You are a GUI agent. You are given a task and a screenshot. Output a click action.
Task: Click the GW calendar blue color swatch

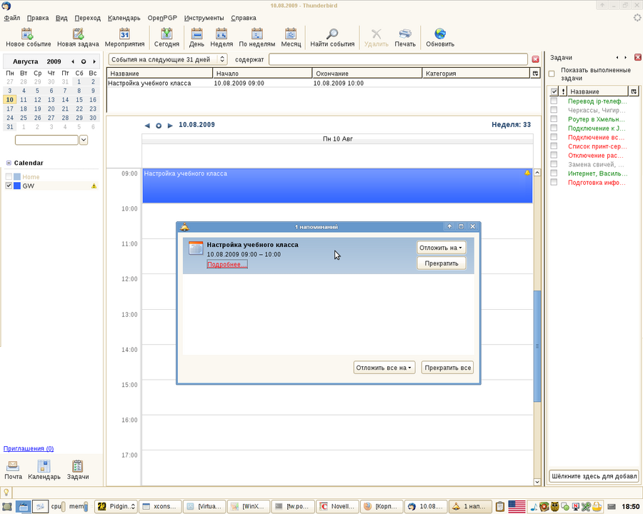(17, 186)
